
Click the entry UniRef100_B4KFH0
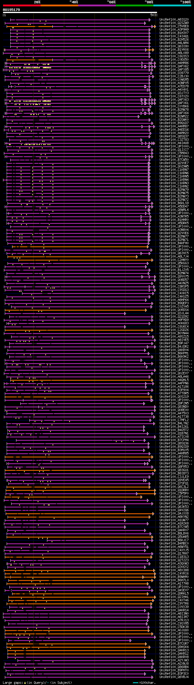tap(174, 243)
